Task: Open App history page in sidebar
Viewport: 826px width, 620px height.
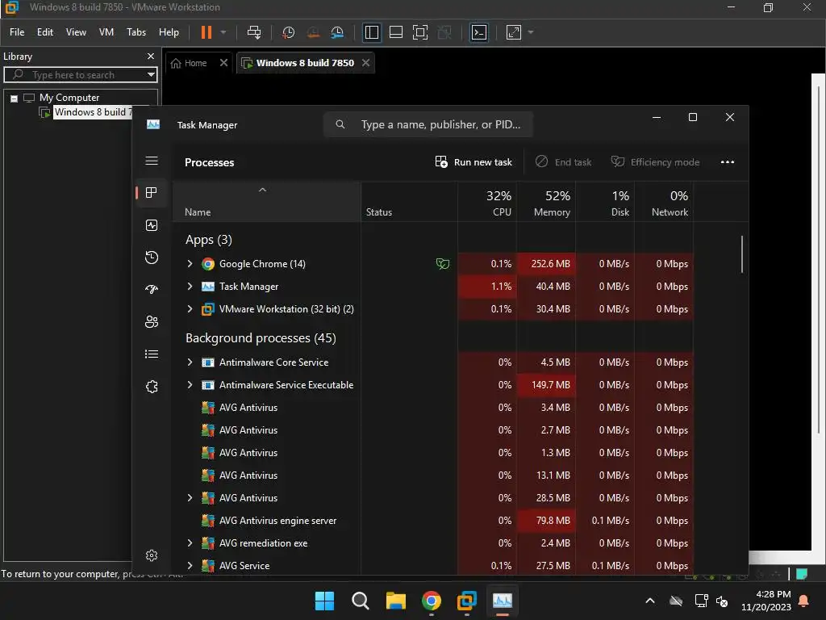Action: (x=152, y=258)
